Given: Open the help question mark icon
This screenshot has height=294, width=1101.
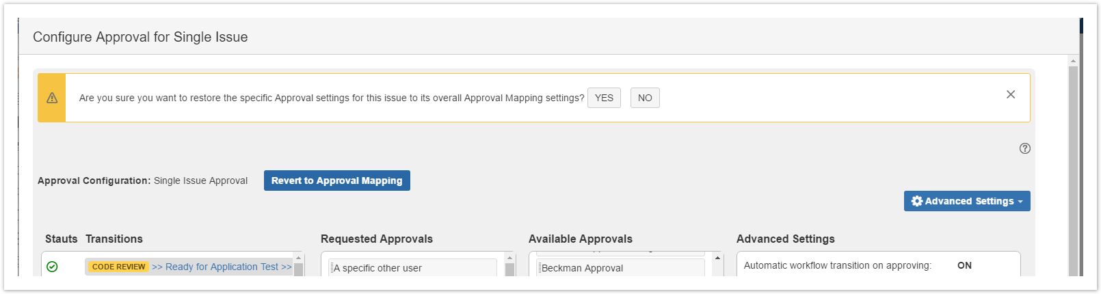Looking at the screenshot, I should point(1024,148).
